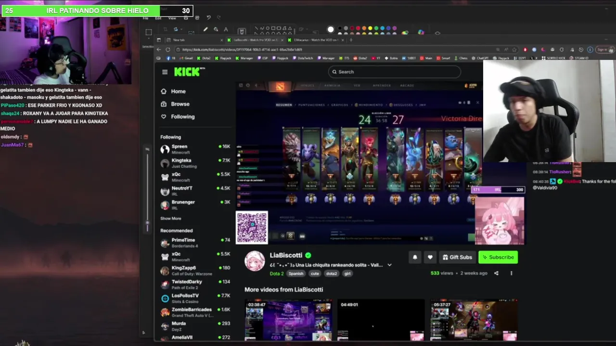Open TwistedDarky recommended channel
Viewport: 616px width, 346px height.
[x=195, y=284]
